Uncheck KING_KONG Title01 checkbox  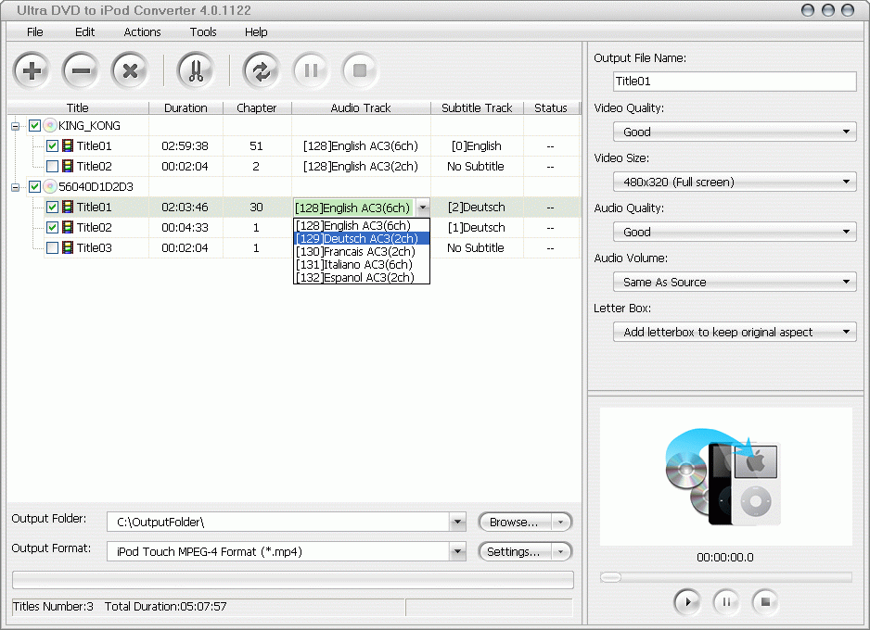(52, 146)
